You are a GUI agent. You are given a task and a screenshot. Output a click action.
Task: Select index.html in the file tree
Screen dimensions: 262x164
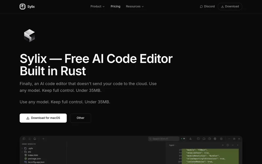[x=31, y=155]
